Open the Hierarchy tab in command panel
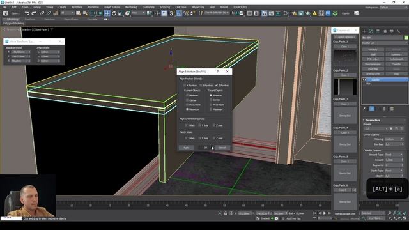 point(378,31)
